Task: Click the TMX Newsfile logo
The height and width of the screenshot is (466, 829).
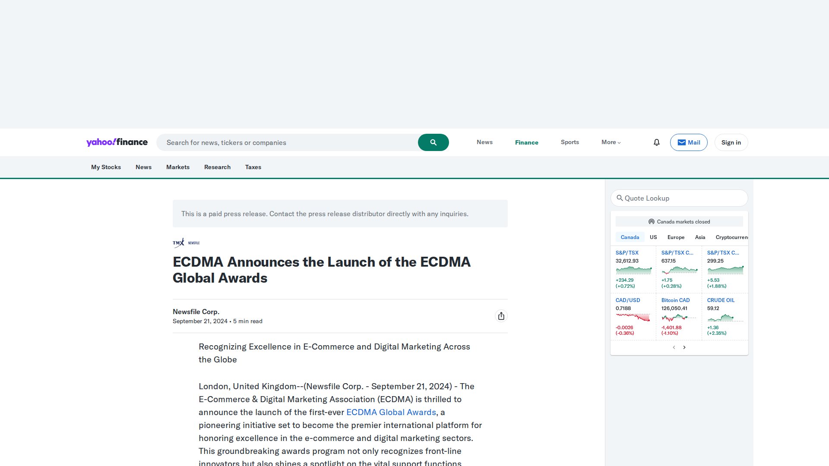Action: [186, 242]
